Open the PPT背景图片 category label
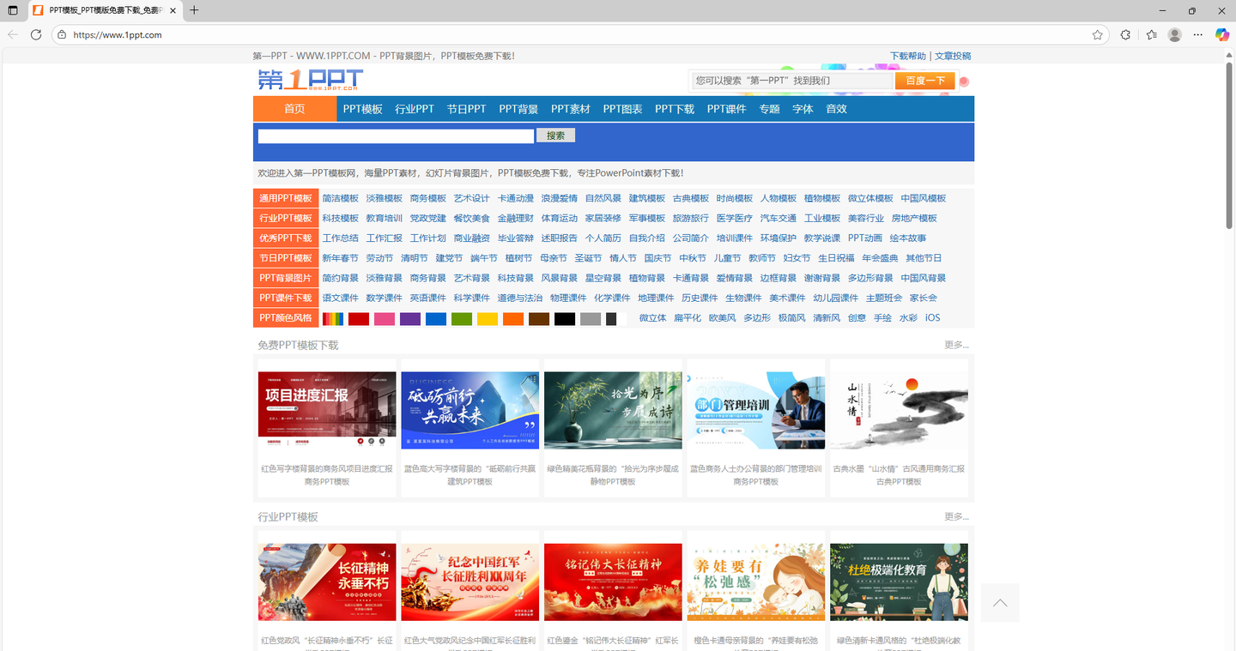This screenshot has width=1236, height=651. (286, 278)
